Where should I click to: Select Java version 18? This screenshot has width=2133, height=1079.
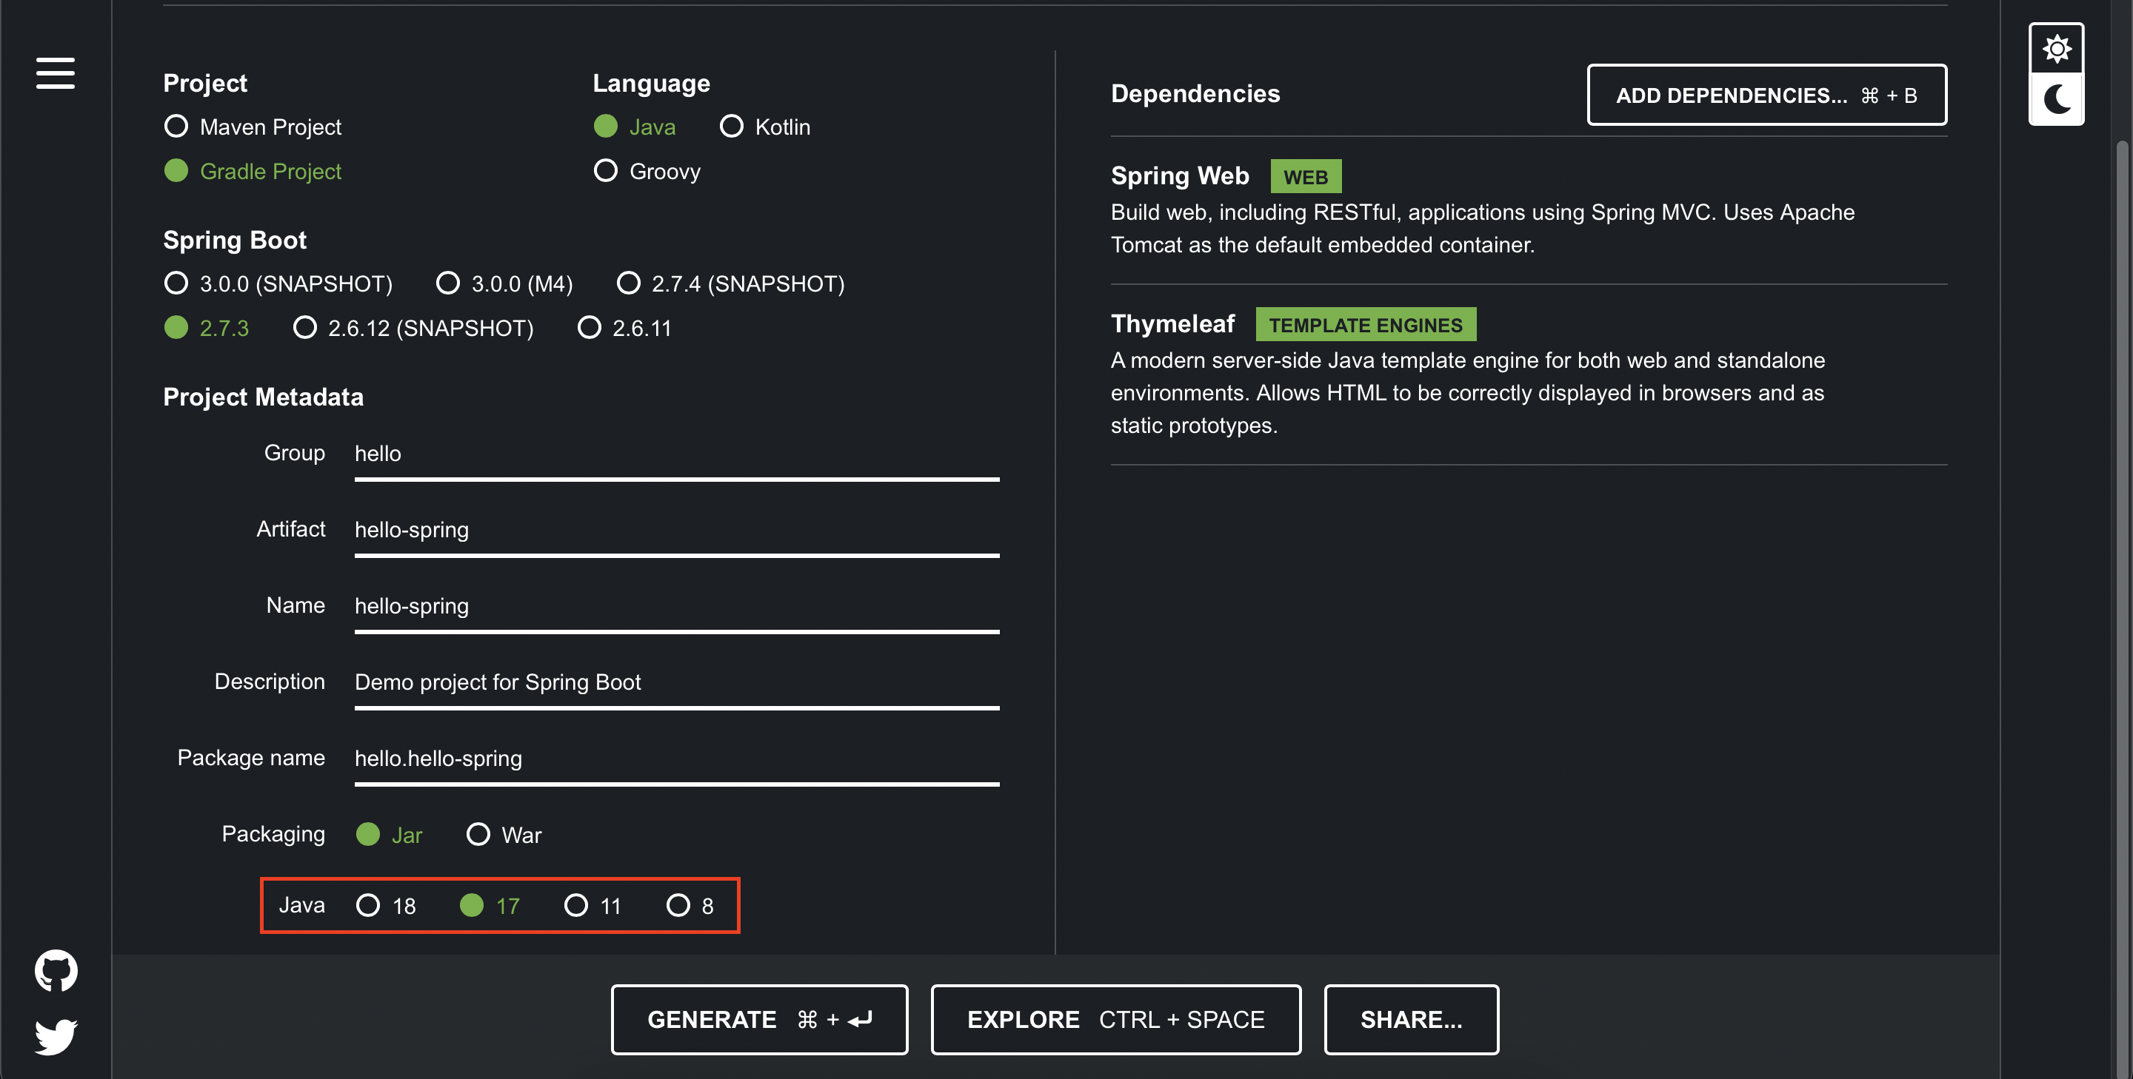367,905
